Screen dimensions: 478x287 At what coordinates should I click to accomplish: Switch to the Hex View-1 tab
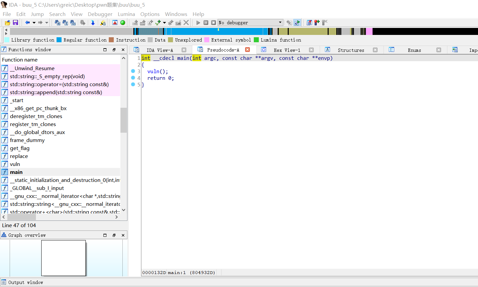[x=287, y=50]
